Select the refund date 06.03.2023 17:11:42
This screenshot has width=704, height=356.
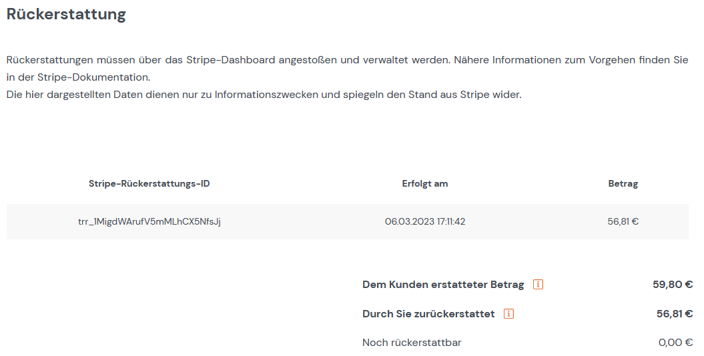click(x=424, y=221)
